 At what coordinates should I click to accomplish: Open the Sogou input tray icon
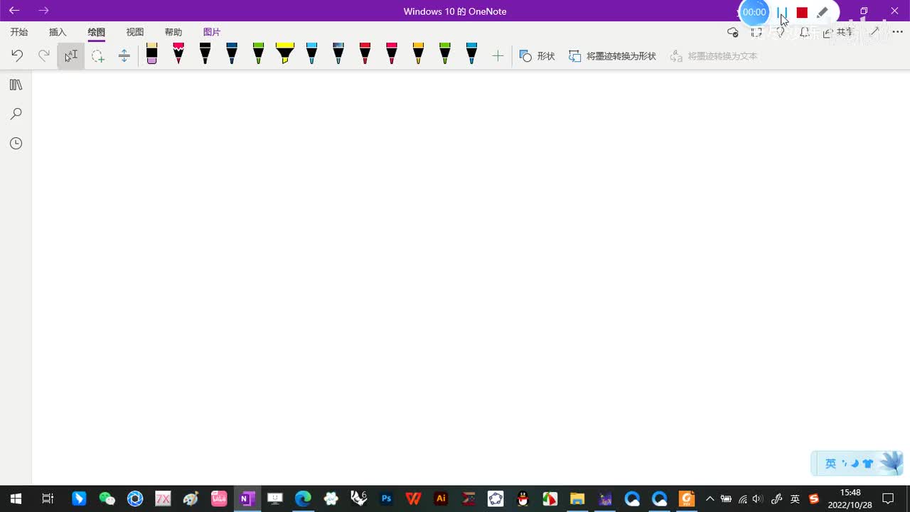[814, 498]
